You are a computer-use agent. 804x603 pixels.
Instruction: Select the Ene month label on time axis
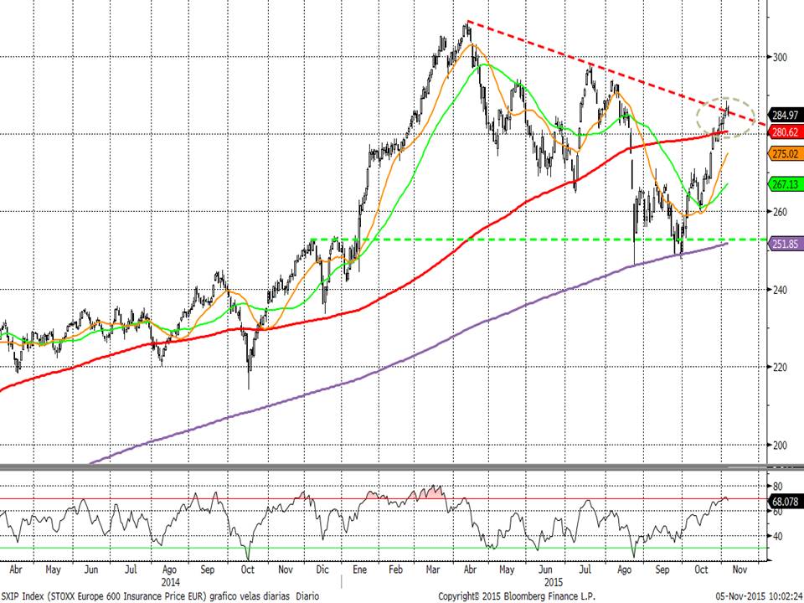tap(359, 569)
